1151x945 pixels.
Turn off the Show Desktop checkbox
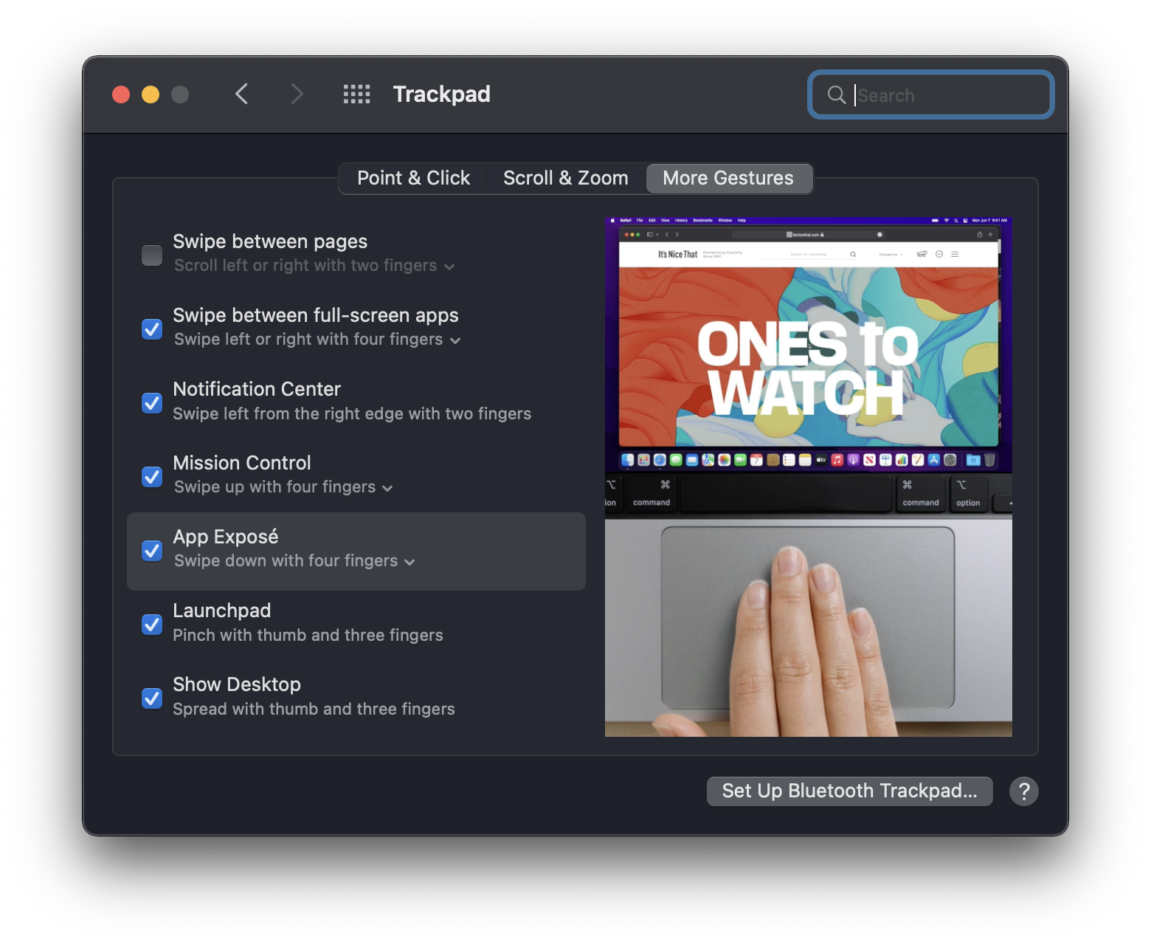pyautogui.click(x=152, y=698)
